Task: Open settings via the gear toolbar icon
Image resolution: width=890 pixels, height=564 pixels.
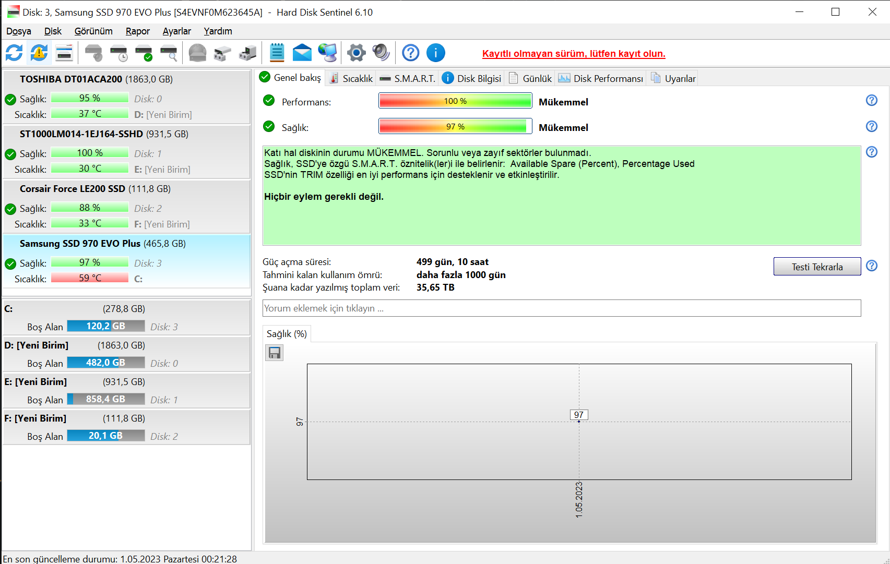Action: 357,53
